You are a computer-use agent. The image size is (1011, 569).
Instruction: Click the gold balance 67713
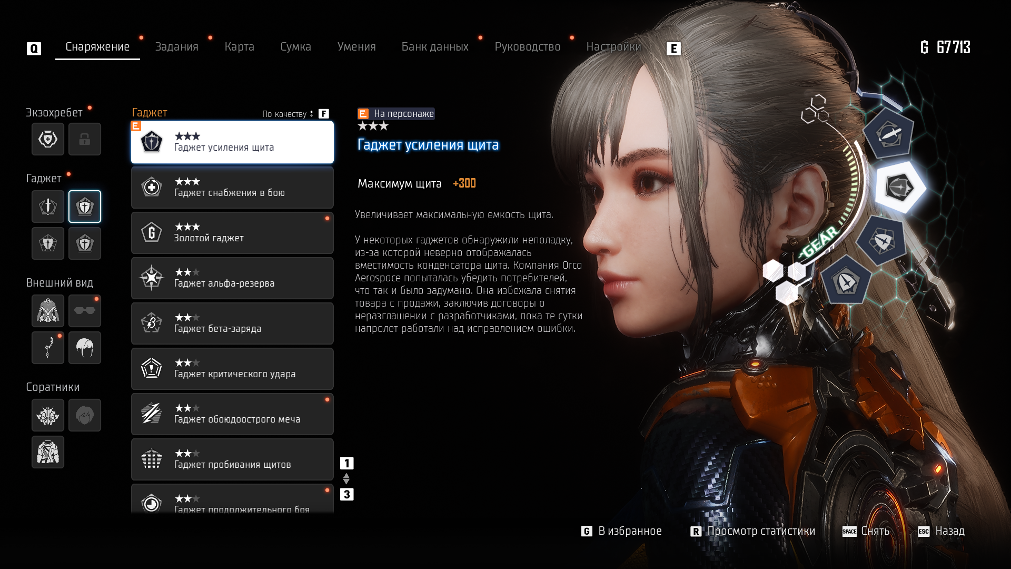pos(945,47)
